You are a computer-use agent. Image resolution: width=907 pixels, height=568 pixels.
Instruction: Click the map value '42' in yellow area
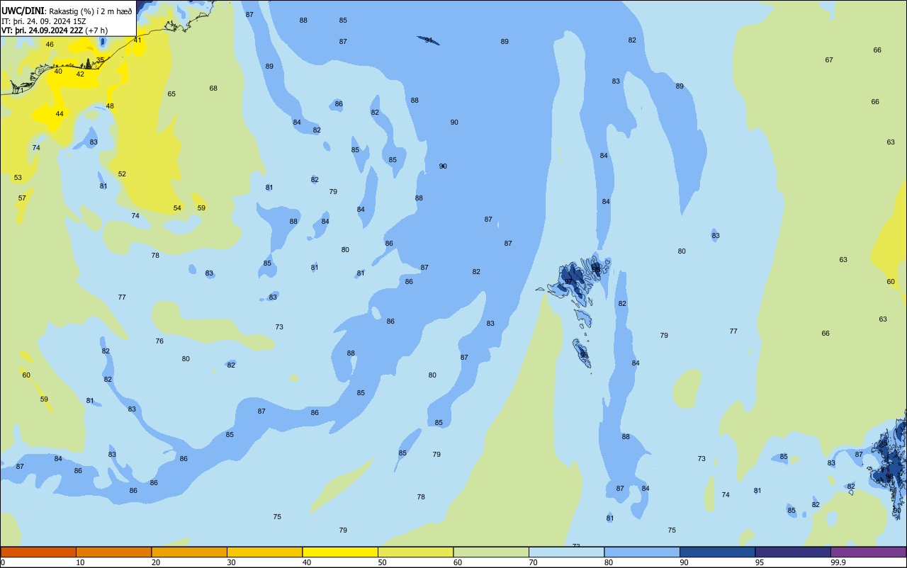click(x=80, y=74)
